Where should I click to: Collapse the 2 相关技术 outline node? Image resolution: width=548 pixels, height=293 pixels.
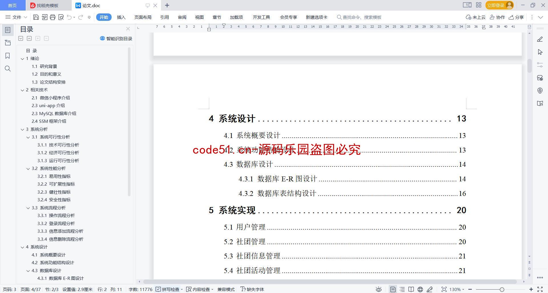22,90
